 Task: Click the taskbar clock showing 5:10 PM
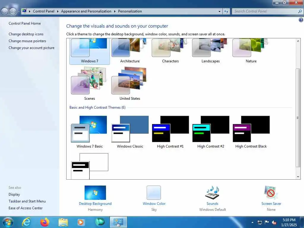pyautogui.click(x=289, y=222)
